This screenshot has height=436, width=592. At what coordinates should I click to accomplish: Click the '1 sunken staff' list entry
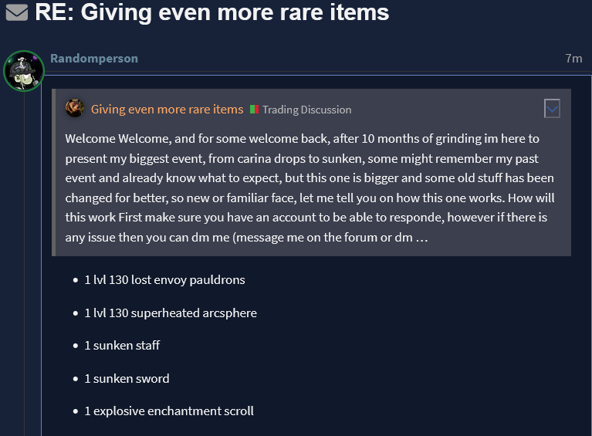point(122,345)
